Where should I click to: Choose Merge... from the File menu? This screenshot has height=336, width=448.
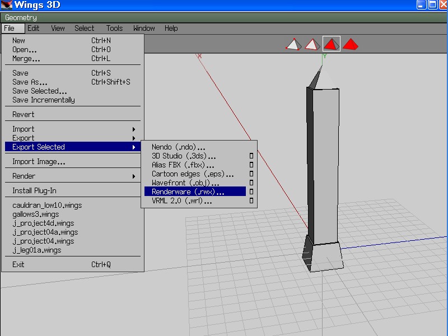point(73,59)
